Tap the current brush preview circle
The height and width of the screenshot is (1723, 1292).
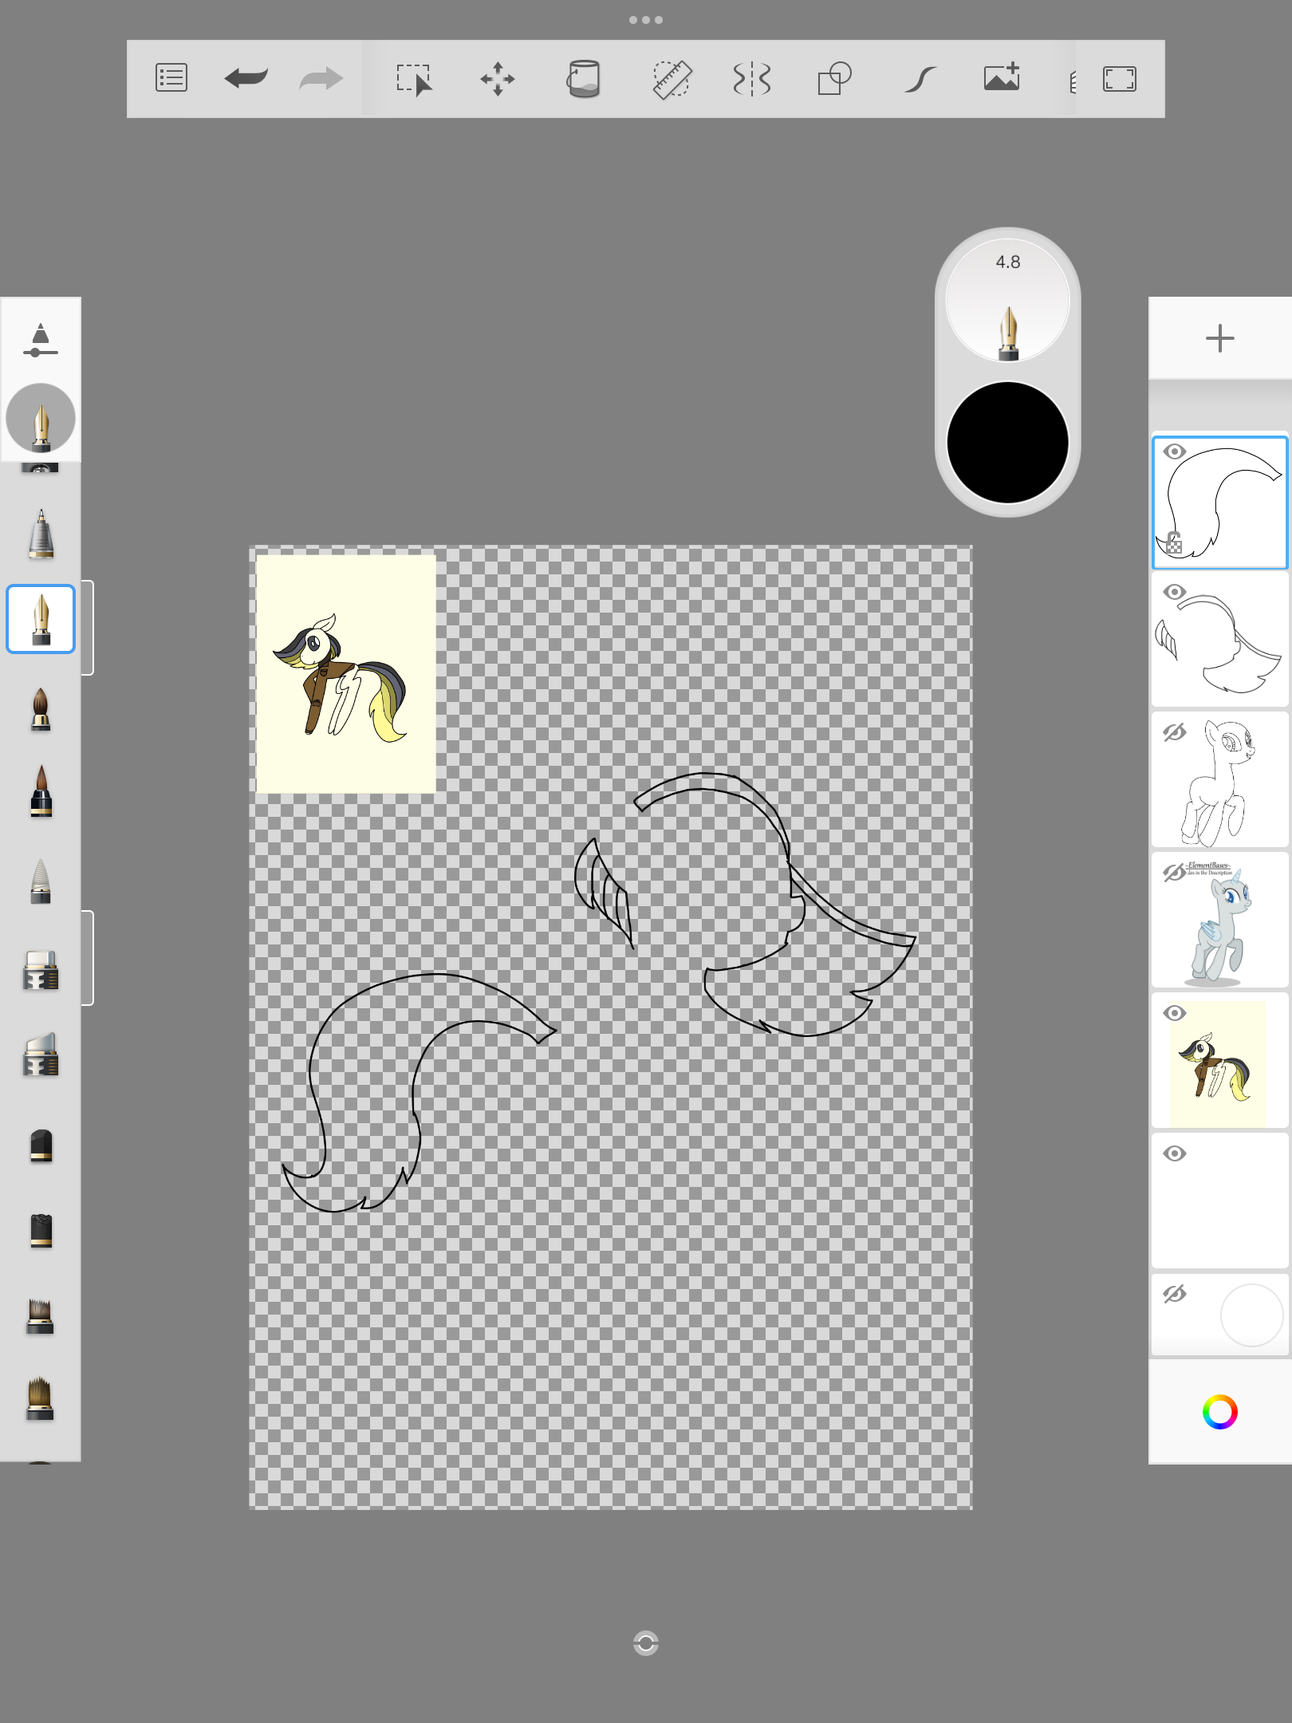(x=41, y=419)
